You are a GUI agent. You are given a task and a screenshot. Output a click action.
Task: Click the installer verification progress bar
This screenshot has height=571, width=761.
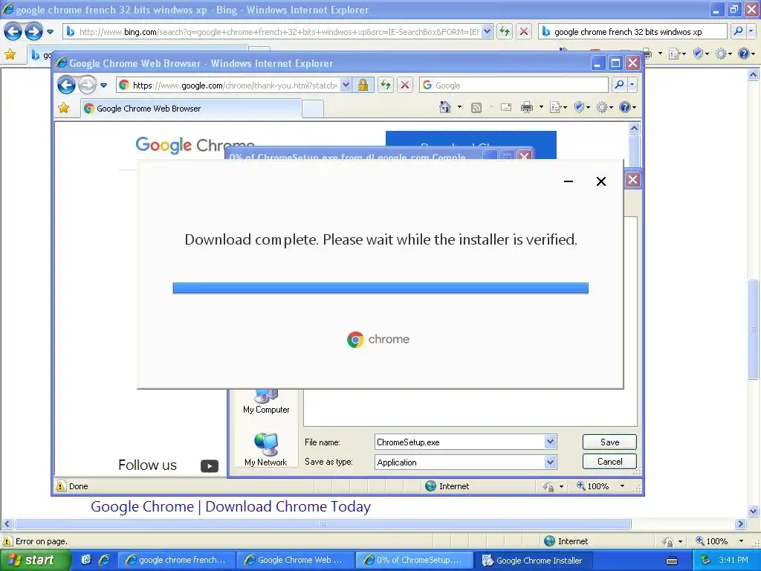point(380,288)
